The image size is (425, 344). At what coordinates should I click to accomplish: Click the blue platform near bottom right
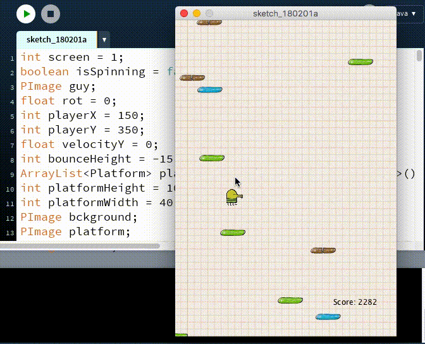coord(328,317)
